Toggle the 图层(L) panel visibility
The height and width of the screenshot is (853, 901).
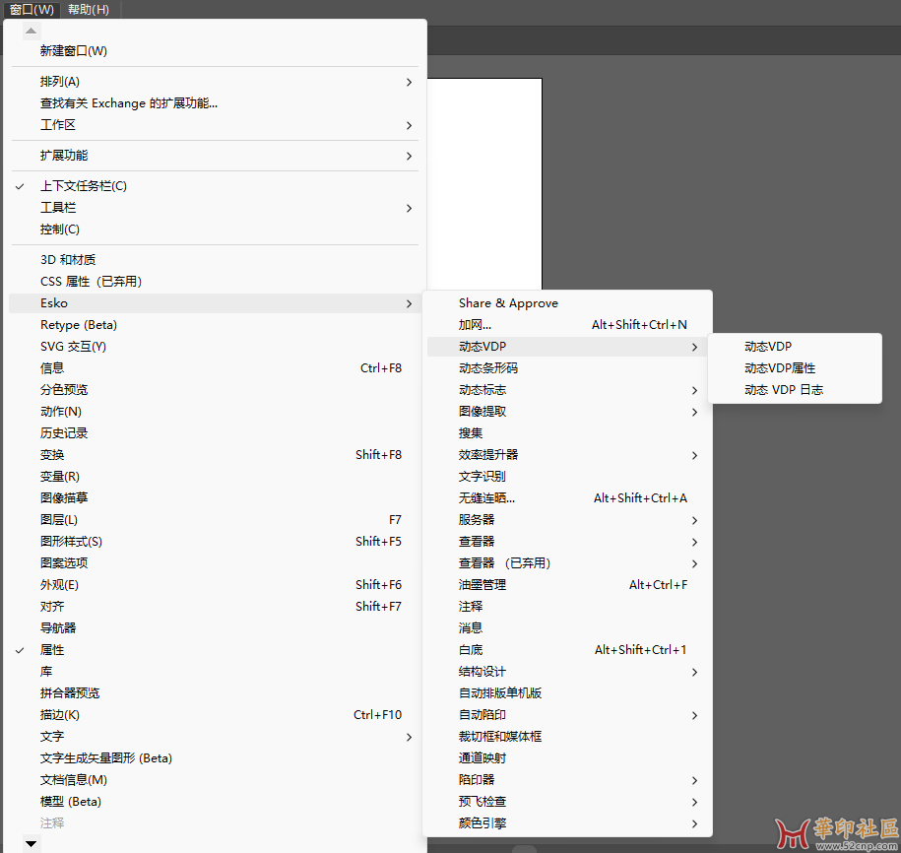click(x=59, y=520)
